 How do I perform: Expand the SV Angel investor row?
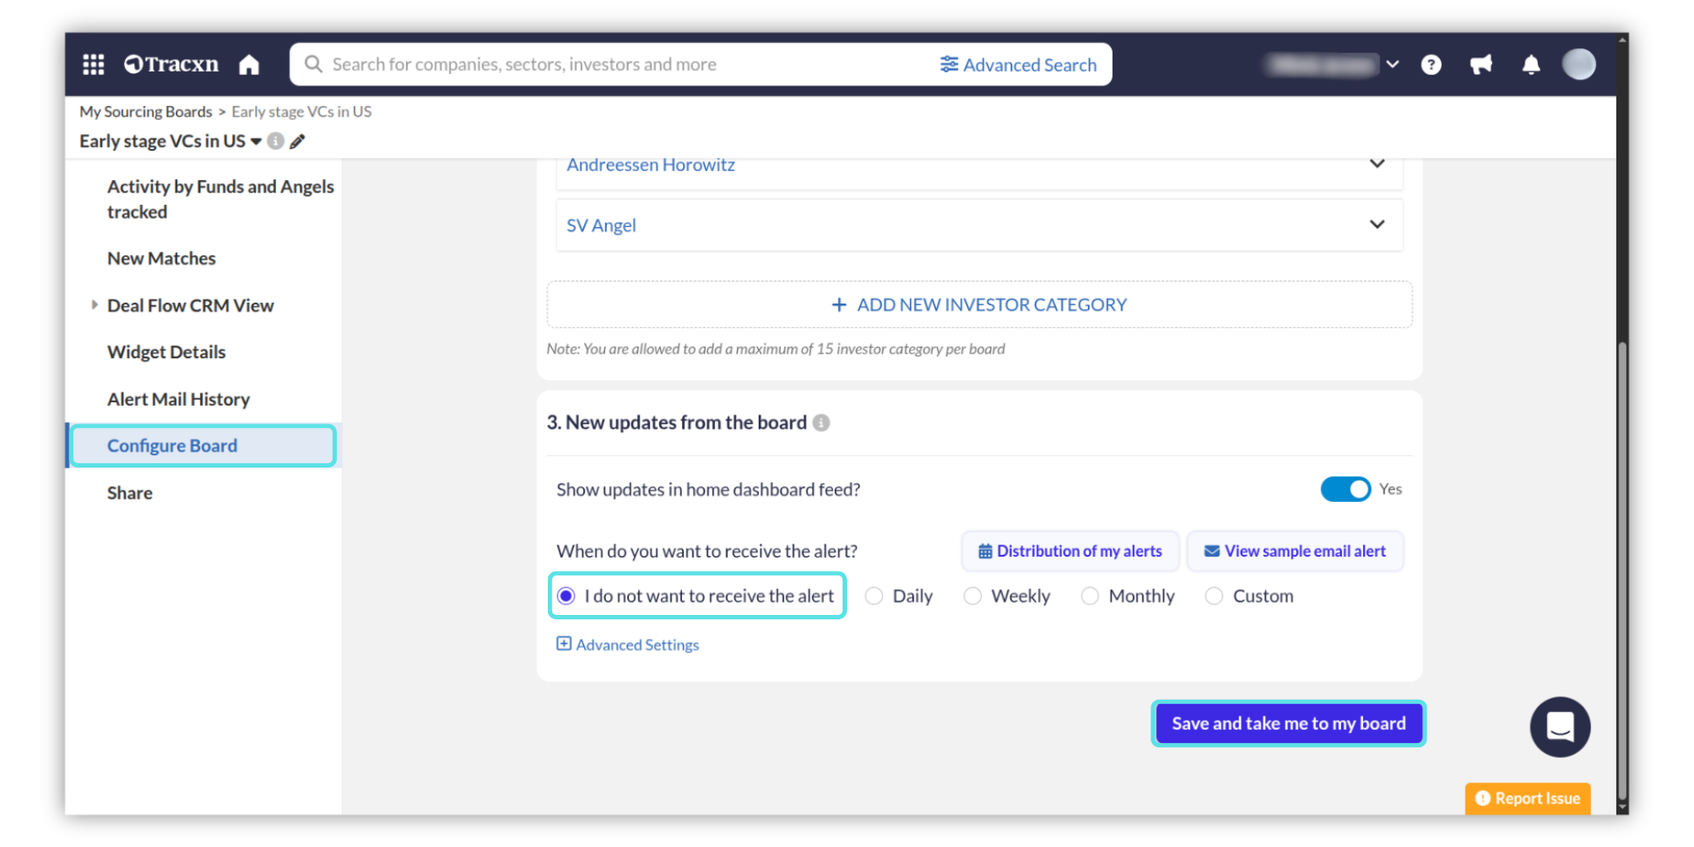click(1376, 225)
